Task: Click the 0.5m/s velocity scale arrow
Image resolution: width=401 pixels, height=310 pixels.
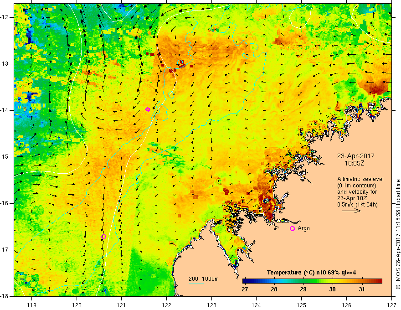Action: (351, 211)
